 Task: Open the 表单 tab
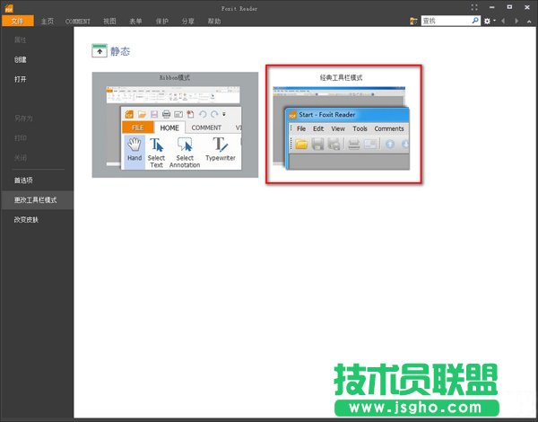[136, 22]
